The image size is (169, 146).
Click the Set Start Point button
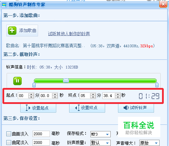pos(38,108)
